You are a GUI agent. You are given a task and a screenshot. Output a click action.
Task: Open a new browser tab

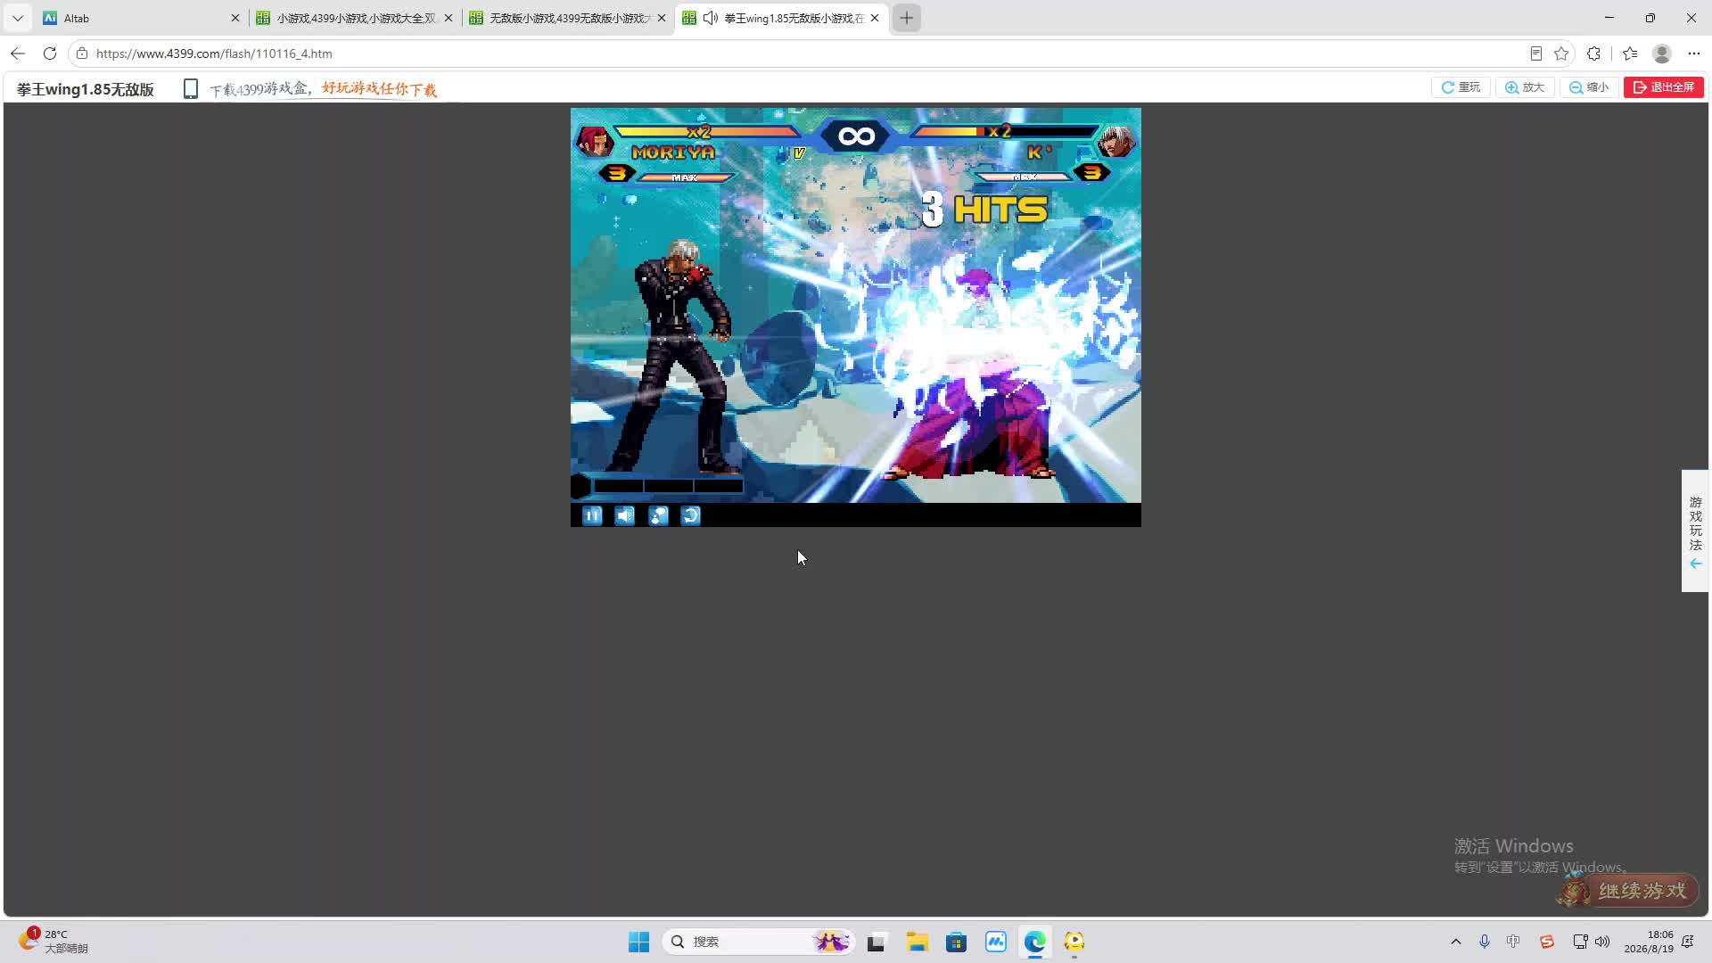pos(907,18)
